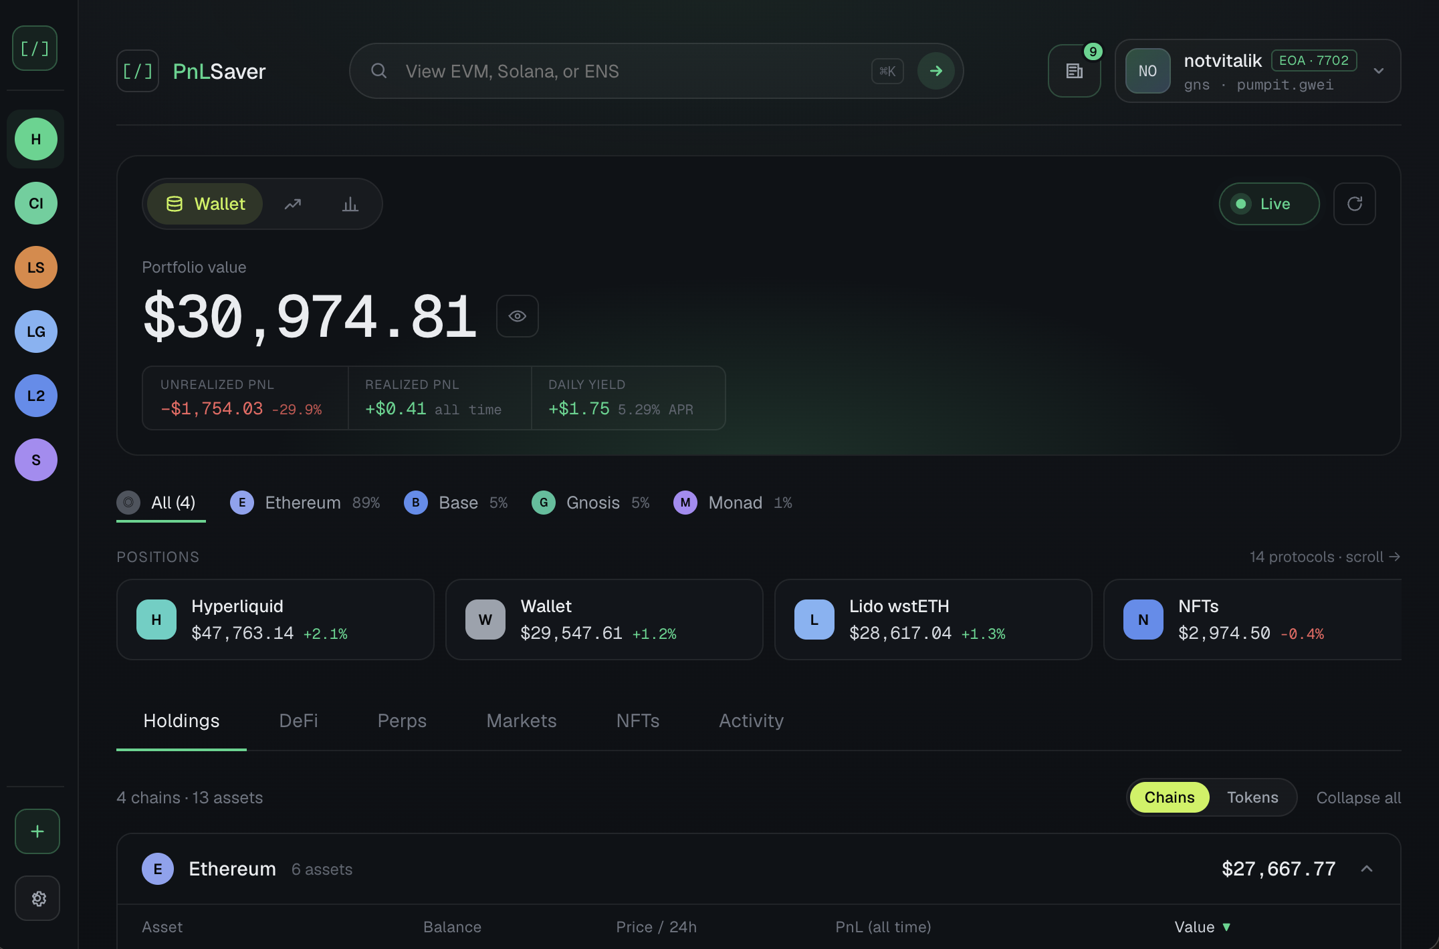
Task: Click Ethereum E icon in holdings group
Action: (x=158, y=869)
